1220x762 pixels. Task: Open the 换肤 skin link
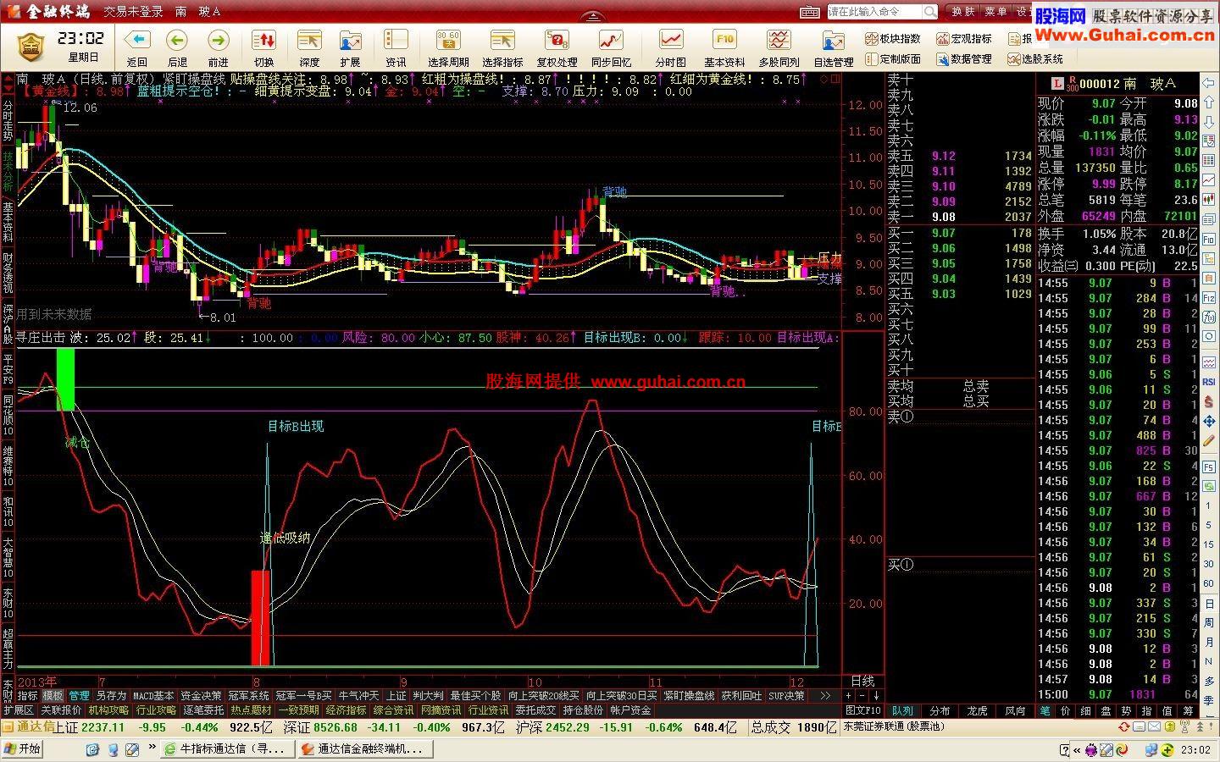point(963,12)
